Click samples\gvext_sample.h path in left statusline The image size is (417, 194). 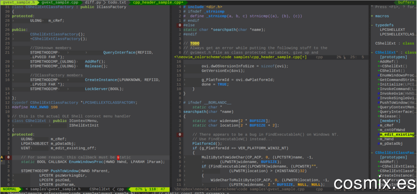tap(55, 189)
